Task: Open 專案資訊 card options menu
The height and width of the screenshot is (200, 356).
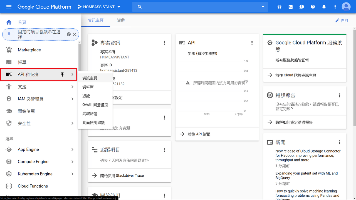Action: (164, 43)
